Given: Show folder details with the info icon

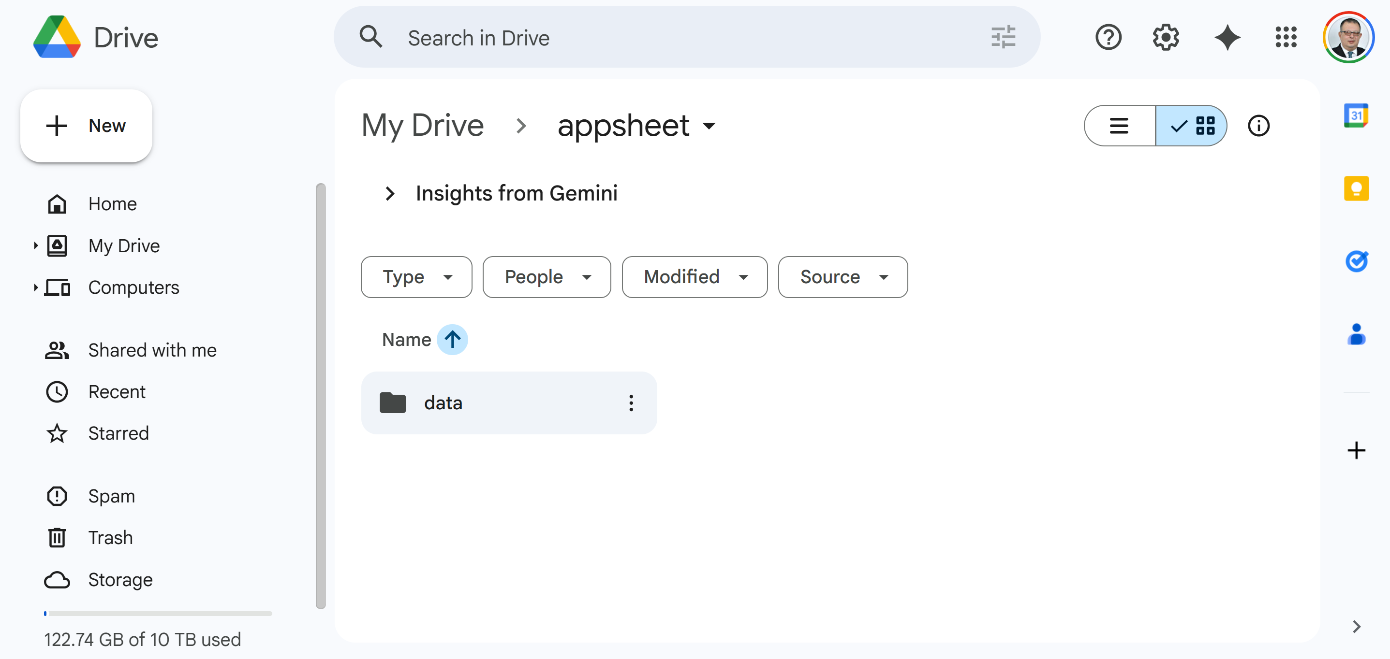Looking at the screenshot, I should pos(1259,125).
